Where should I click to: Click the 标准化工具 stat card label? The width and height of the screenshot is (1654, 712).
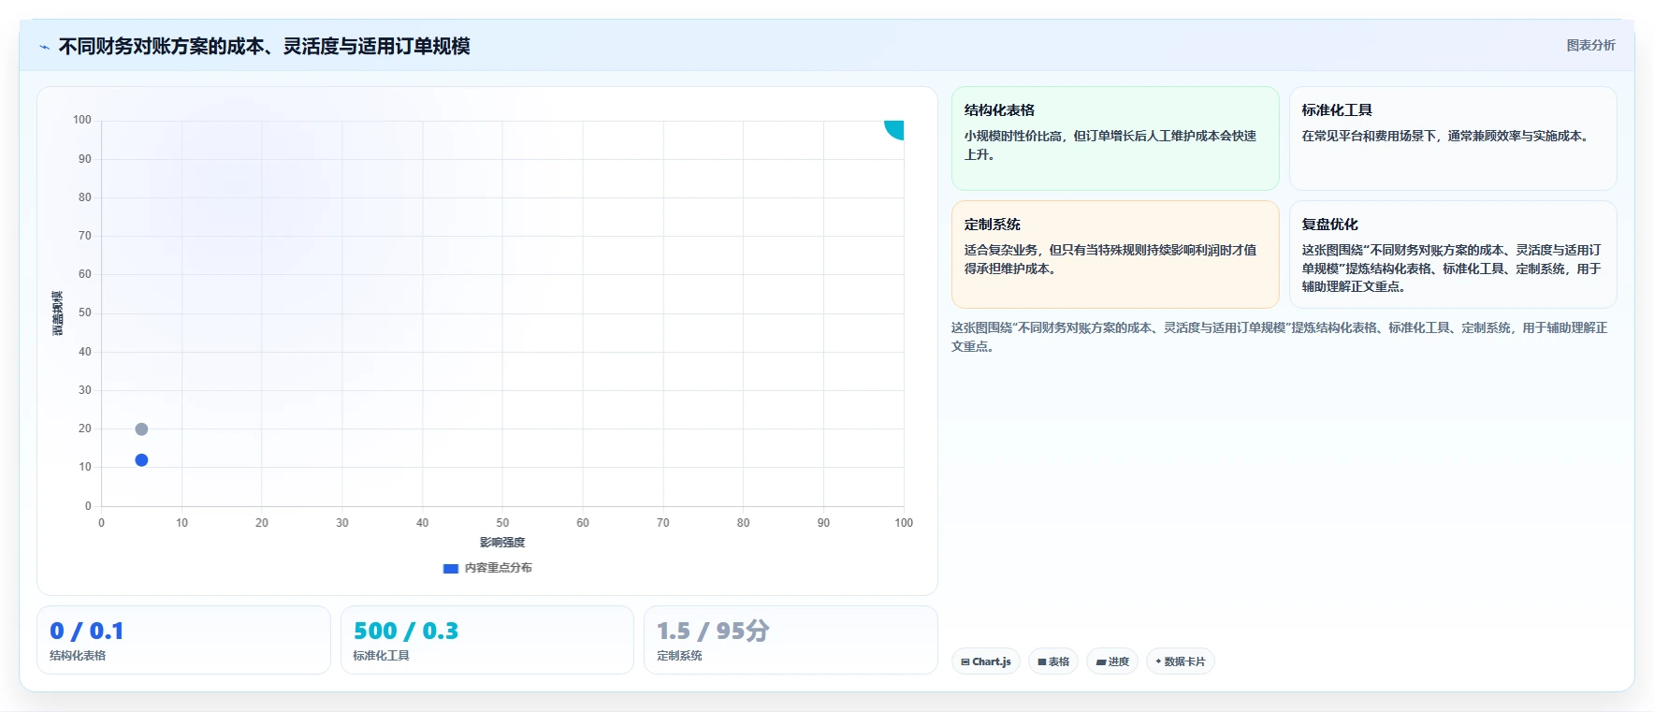[x=381, y=656]
